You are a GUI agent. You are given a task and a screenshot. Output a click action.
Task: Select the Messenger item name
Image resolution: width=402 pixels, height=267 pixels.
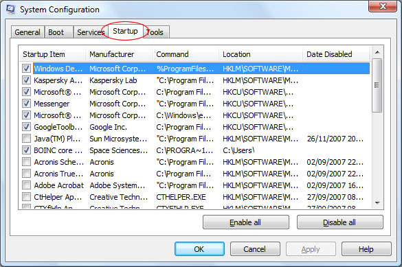52,104
